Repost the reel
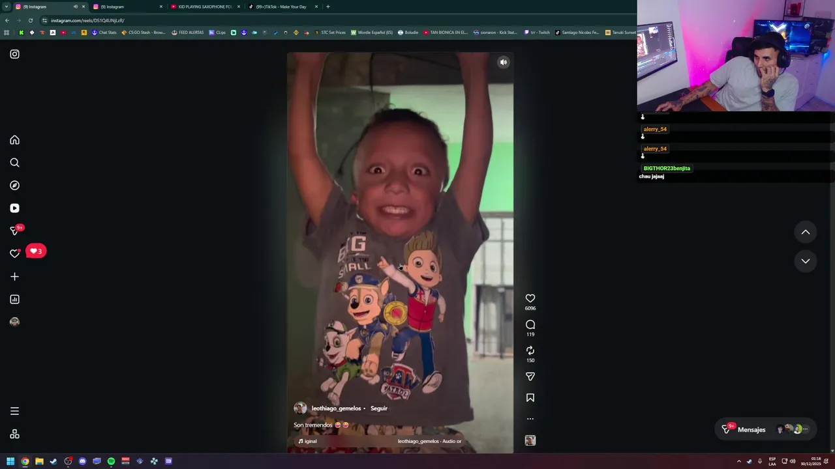 pyautogui.click(x=530, y=350)
